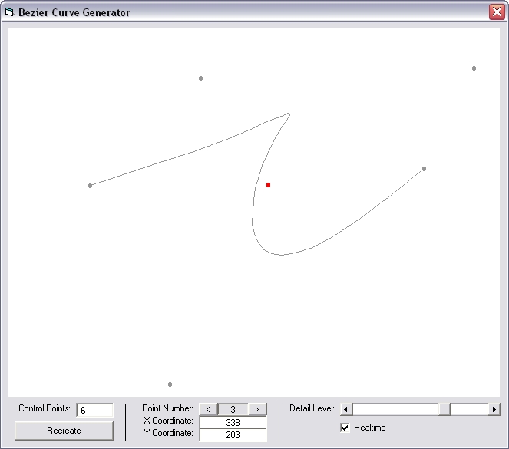Click the application icon in title bar
Screen dimensions: 509x449
pyautogui.click(x=10, y=12)
